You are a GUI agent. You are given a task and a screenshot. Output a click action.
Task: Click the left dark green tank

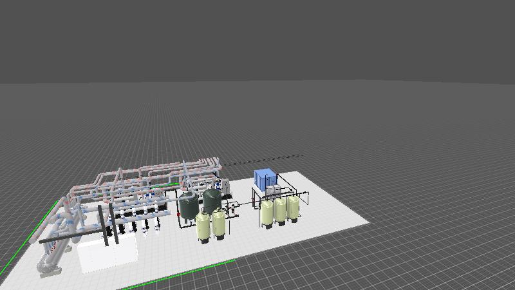(x=189, y=206)
